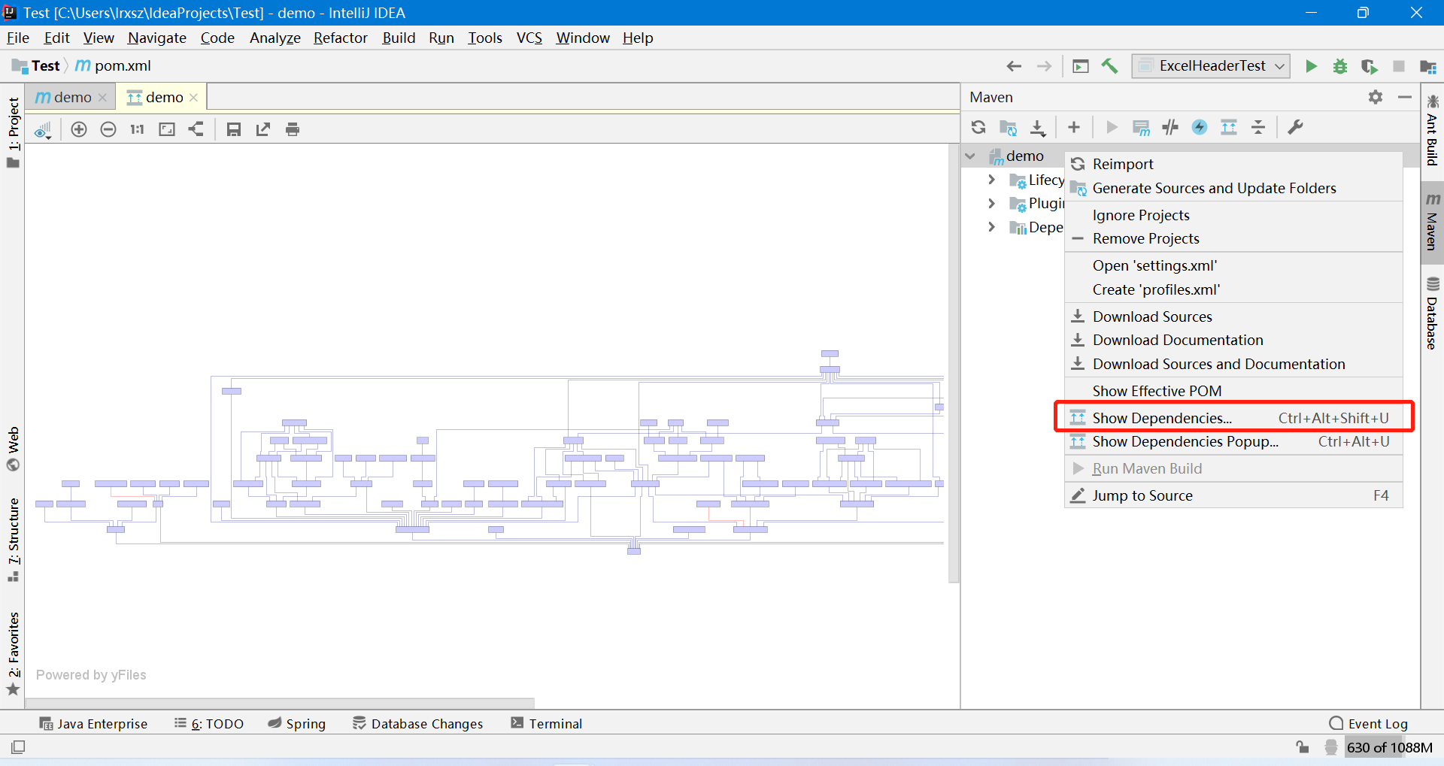Viewport: 1444px width, 766px height.
Task: Expand the Plugins tree node
Action: [x=991, y=204]
